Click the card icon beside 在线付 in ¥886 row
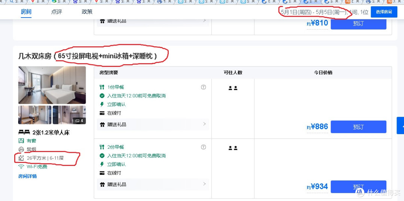Image resolution: width=404 pixels, height=201 pixels. tap(102, 113)
